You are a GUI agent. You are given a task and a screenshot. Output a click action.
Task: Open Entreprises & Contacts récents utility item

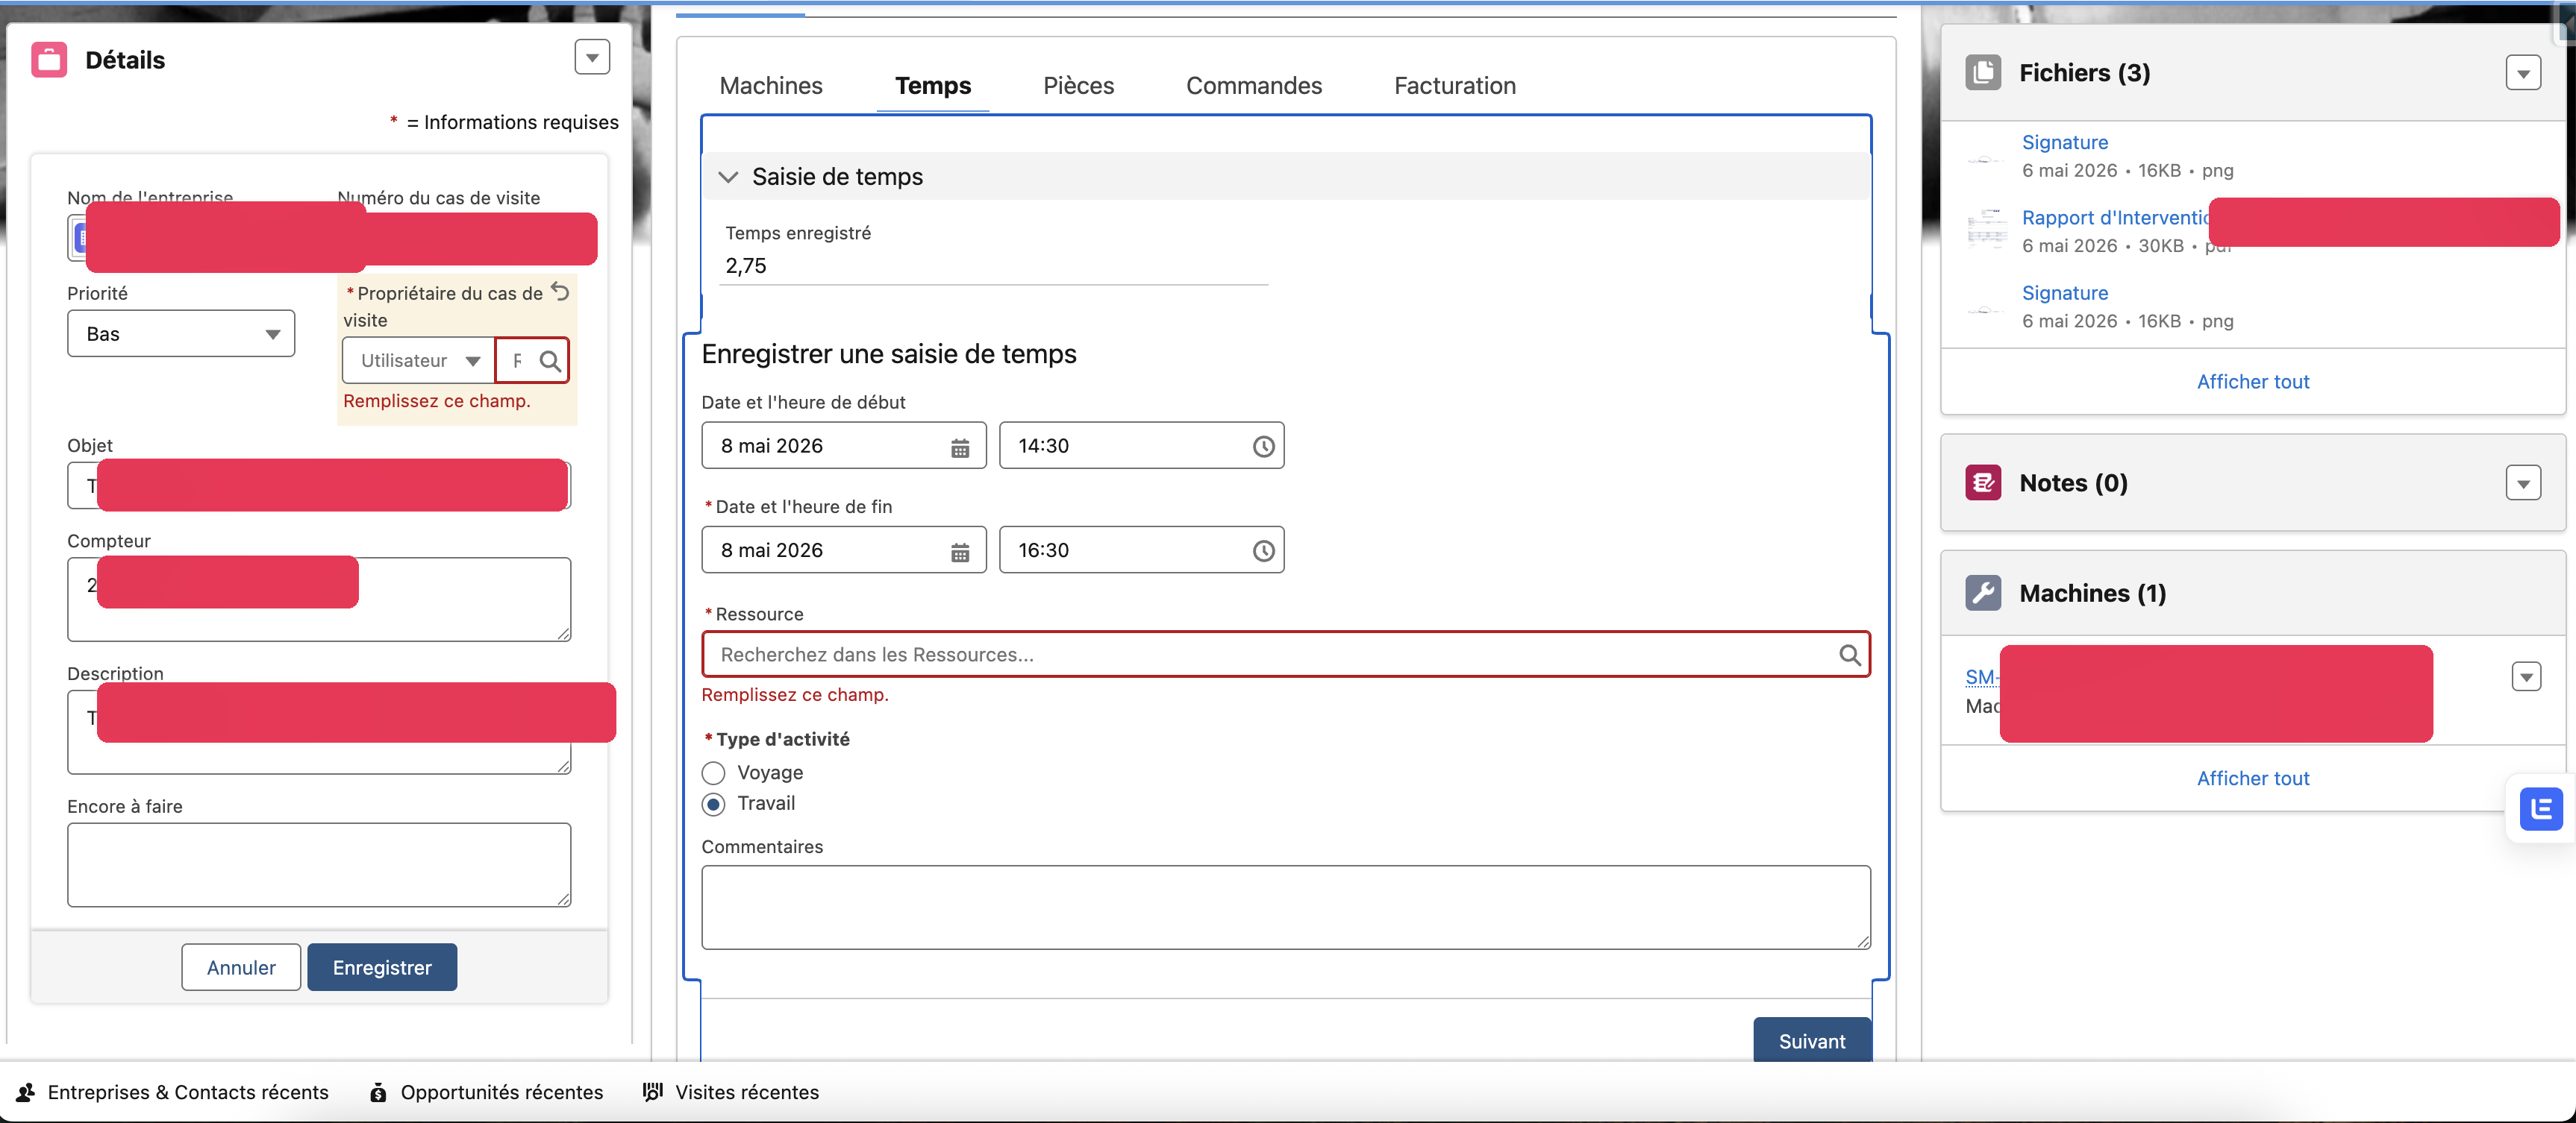[172, 1092]
